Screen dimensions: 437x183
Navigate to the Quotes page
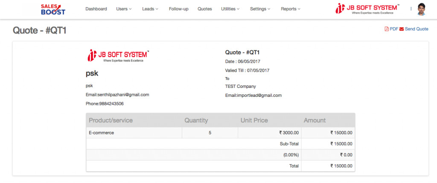click(205, 9)
